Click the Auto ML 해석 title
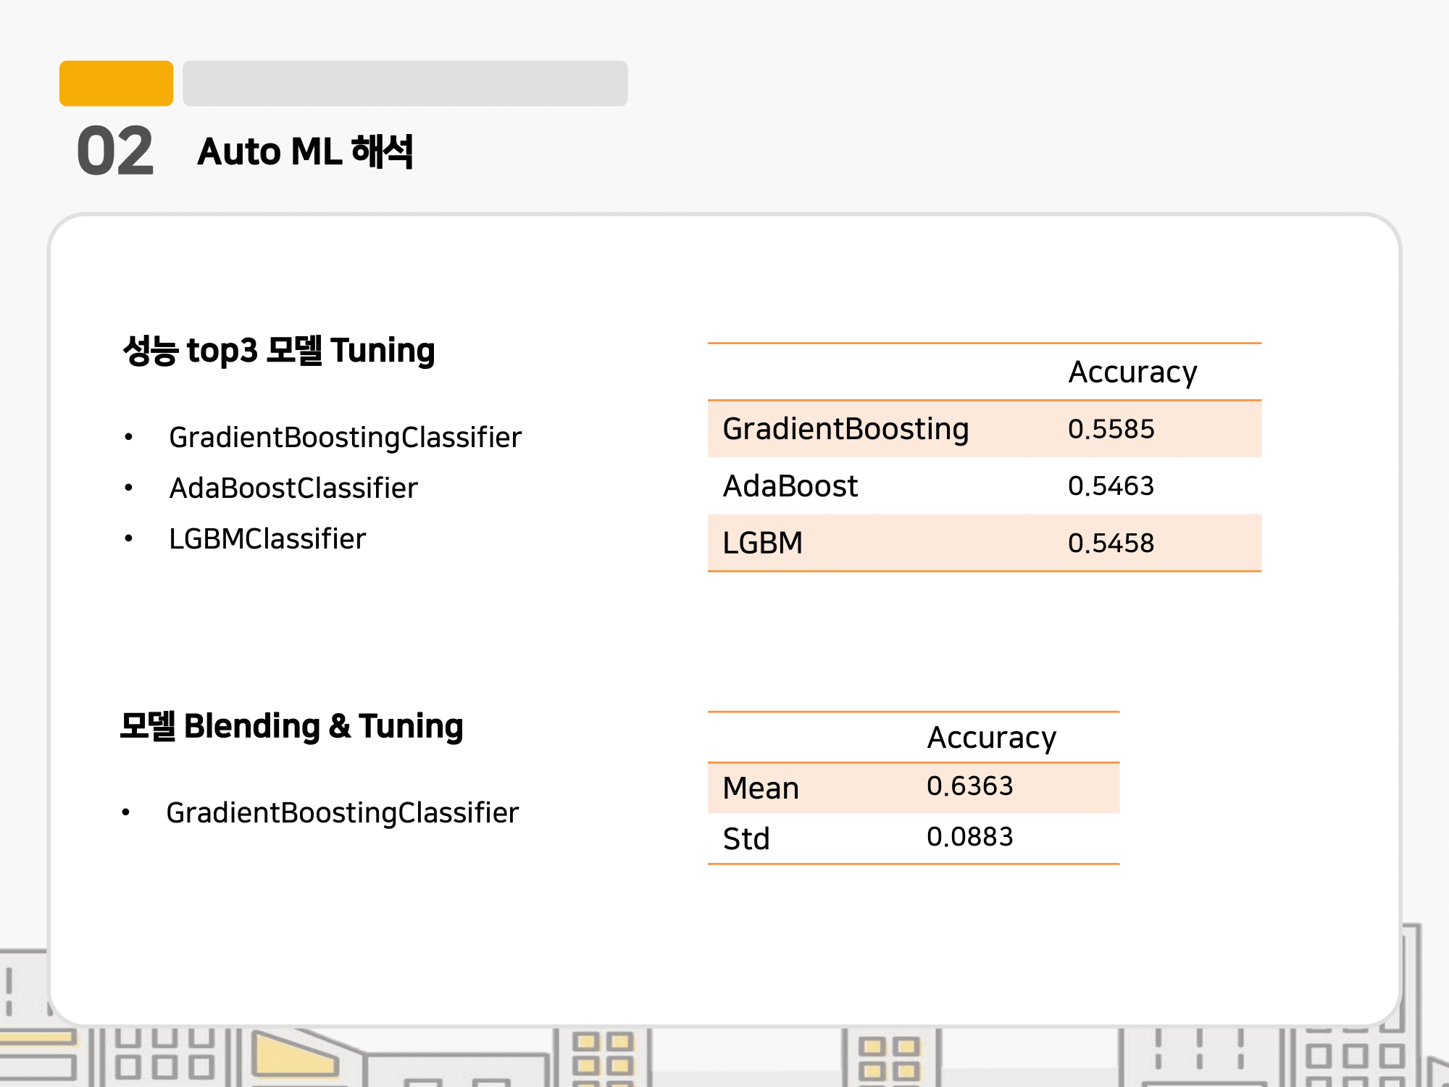The width and height of the screenshot is (1449, 1087). pyautogui.click(x=305, y=151)
